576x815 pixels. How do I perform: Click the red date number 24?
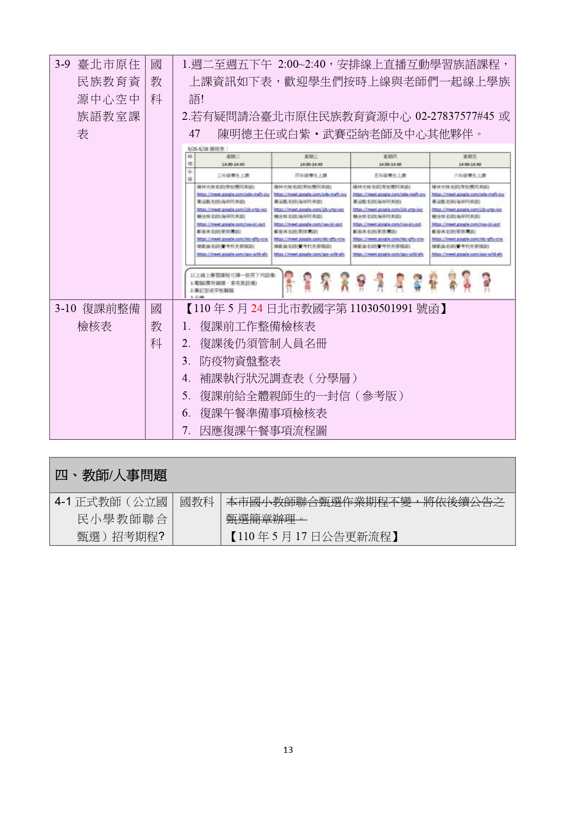tap(257, 309)
